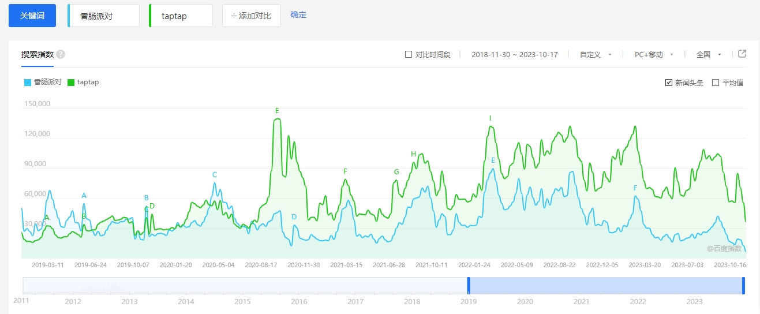760x314 pixels.
Task: Click blue news marker B near 2019-10-07
Action: click(x=147, y=198)
